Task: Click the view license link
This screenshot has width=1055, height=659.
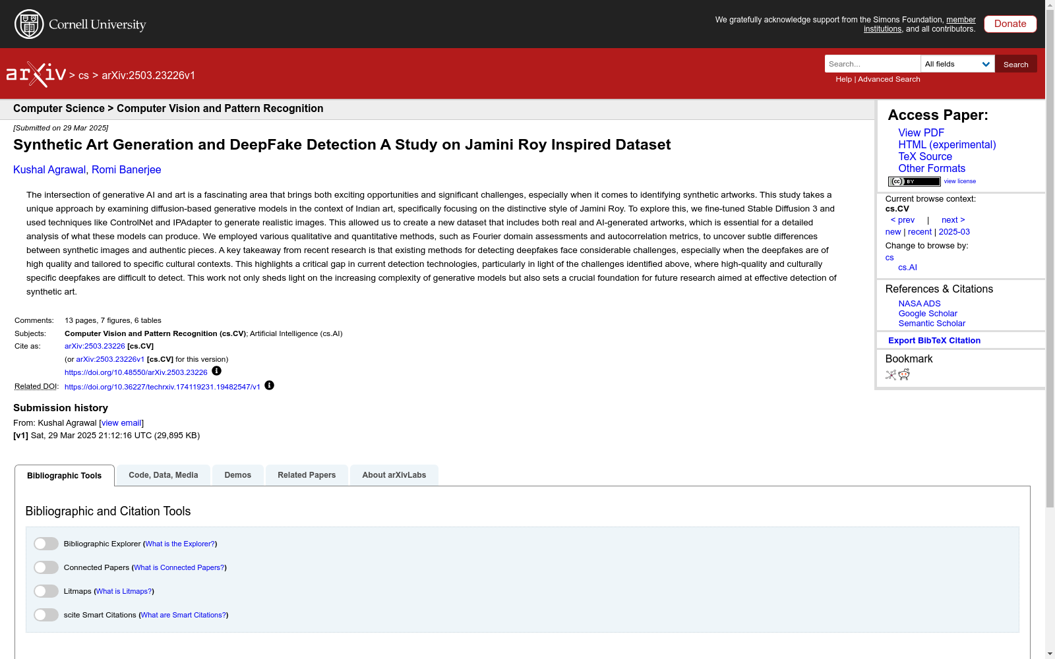Action: tap(960, 181)
